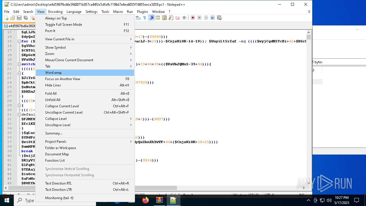
Task: Open WinRAR from the taskbar
Action: [x=159, y=200]
